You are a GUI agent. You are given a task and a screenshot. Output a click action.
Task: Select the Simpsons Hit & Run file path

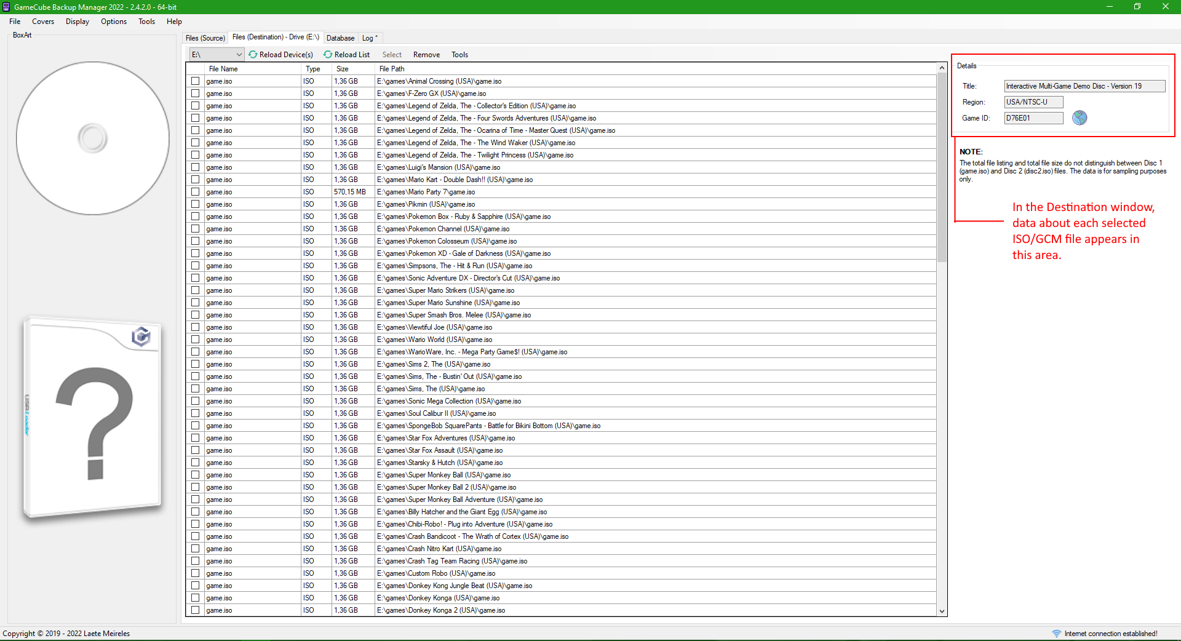455,266
